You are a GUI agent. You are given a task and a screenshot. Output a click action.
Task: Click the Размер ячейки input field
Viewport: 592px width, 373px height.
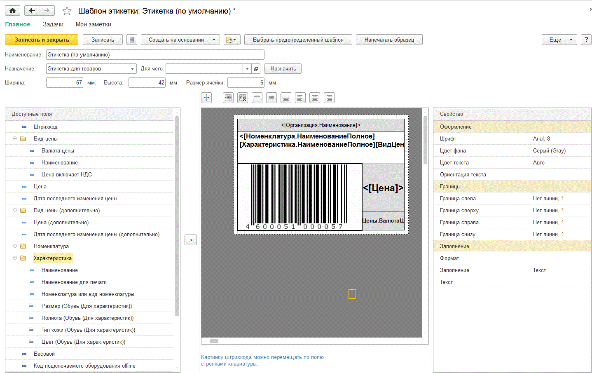tap(246, 83)
